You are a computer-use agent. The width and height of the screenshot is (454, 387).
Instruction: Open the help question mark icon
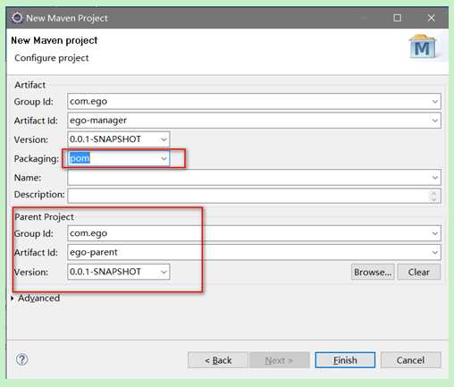21,359
